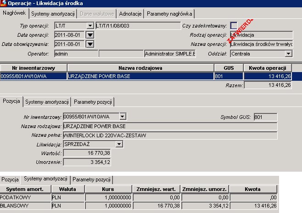The height and width of the screenshot is (213, 302).
Task: Click the Kwota column header
Action: click(x=253, y=189)
